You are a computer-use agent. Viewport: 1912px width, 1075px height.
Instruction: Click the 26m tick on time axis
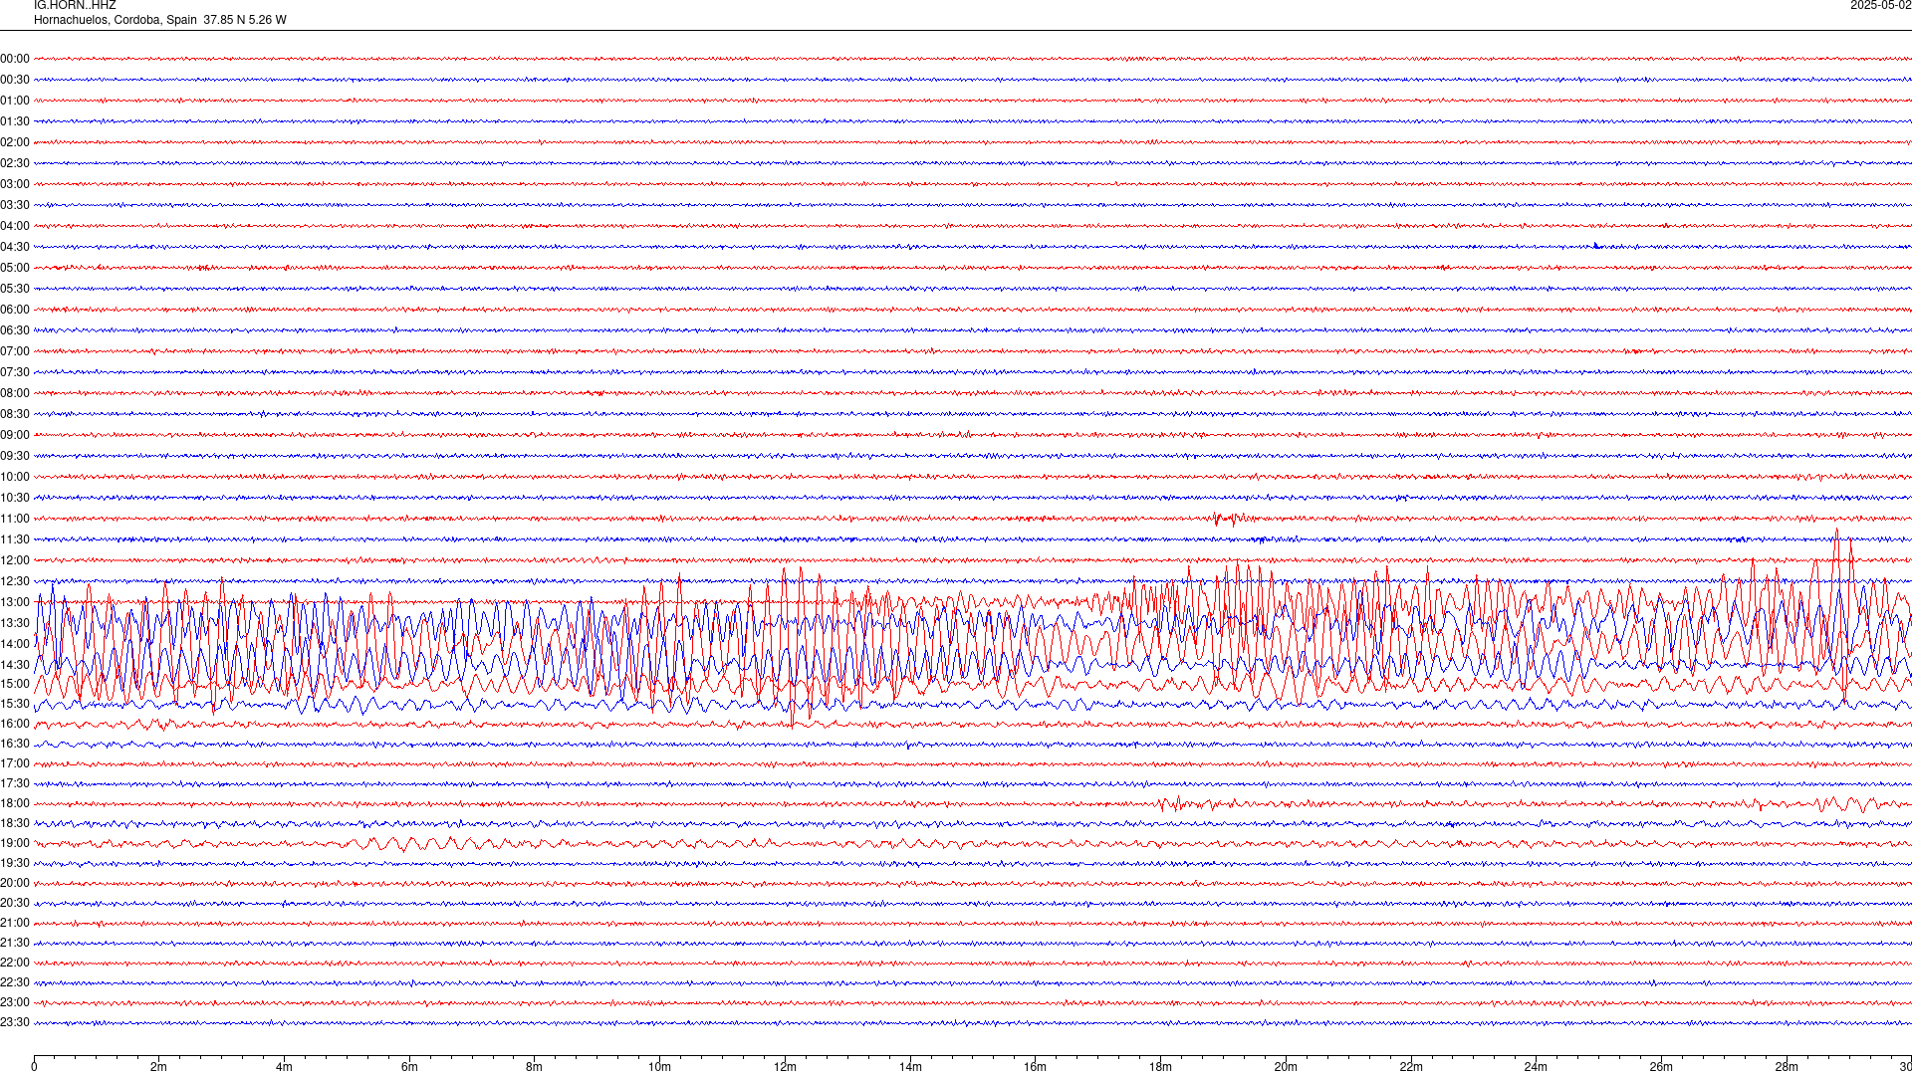tap(1661, 1067)
